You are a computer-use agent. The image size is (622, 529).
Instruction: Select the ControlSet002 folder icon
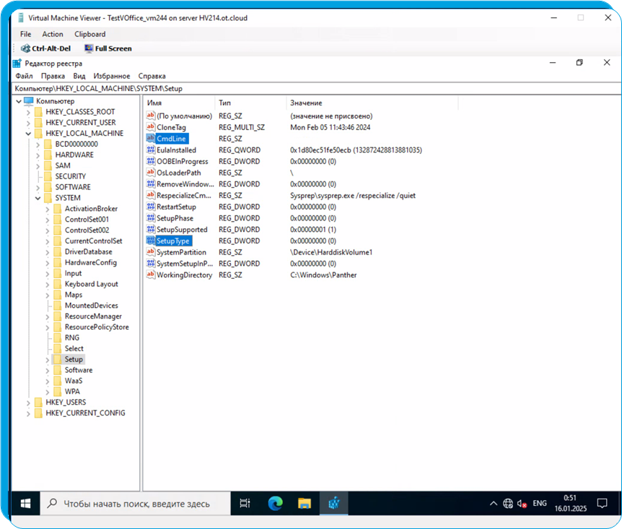tap(58, 230)
